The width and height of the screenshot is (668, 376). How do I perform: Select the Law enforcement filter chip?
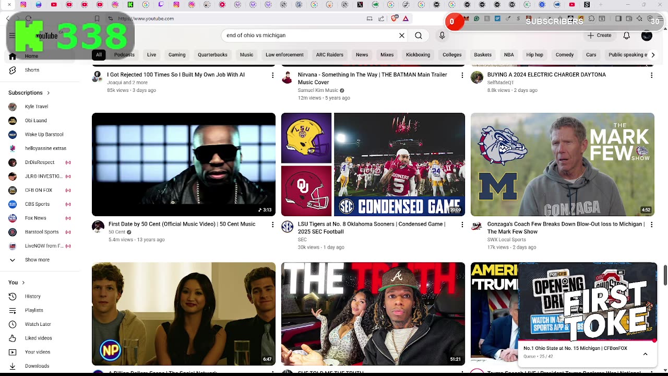pyautogui.click(x=284, y=55)
